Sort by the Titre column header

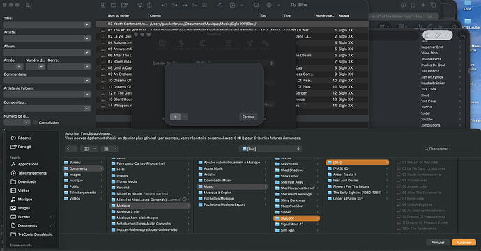(287, 15)
